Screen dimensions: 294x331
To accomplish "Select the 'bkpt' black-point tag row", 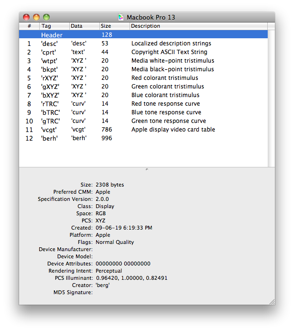I will [143, 69].
